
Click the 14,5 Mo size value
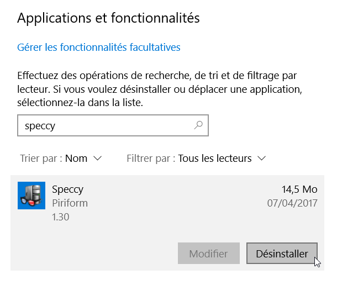(299, 189)
